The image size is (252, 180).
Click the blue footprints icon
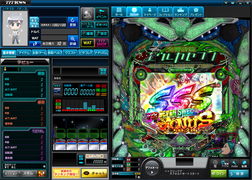(35, 44)
